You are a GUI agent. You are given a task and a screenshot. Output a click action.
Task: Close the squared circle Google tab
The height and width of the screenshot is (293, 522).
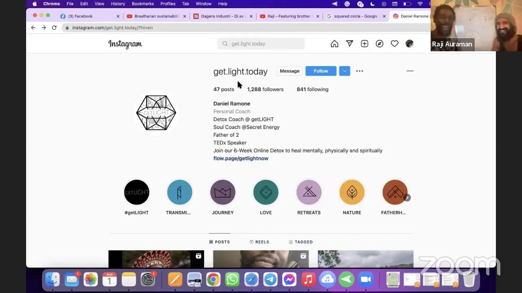(384, 16)
